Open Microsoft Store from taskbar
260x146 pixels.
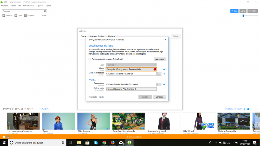pos(87,143)
